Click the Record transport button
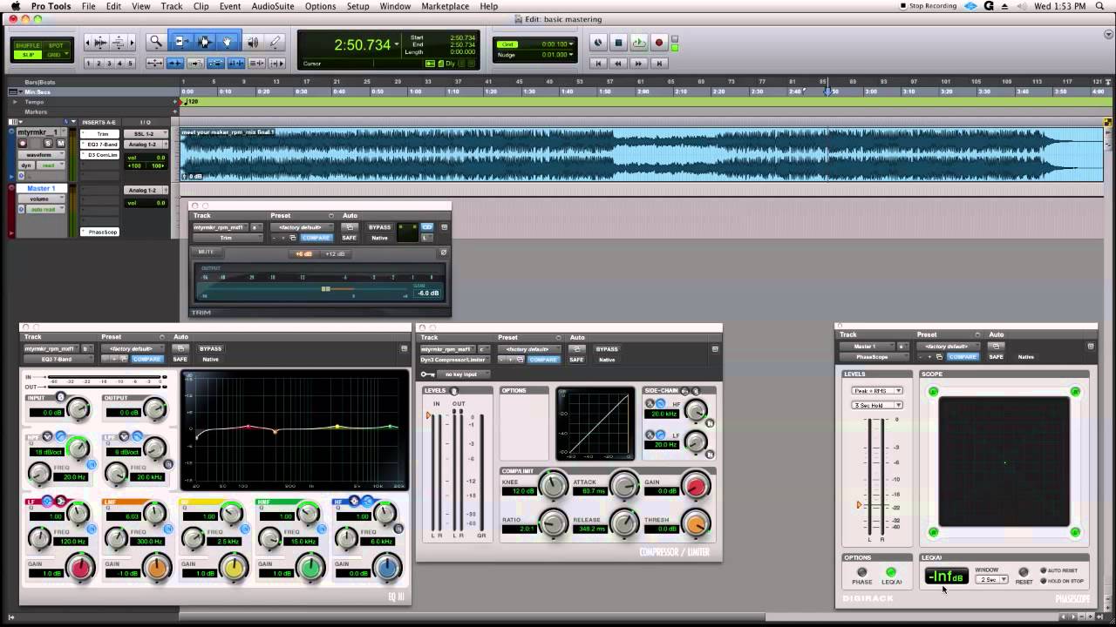 point(659,43)
